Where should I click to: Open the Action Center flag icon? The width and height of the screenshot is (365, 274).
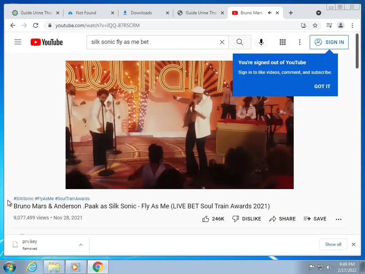[x=312, y=267]
